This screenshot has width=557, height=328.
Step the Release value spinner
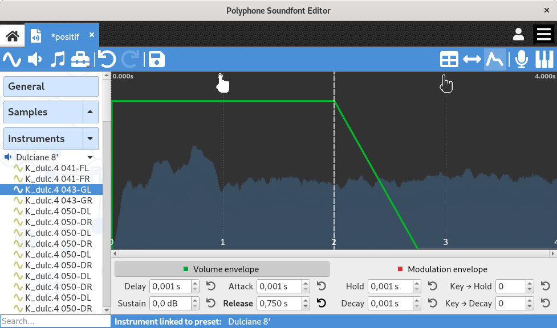point(306,303)
